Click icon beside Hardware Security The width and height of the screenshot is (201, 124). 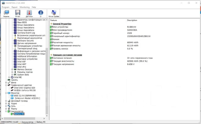tap(15, 41)
